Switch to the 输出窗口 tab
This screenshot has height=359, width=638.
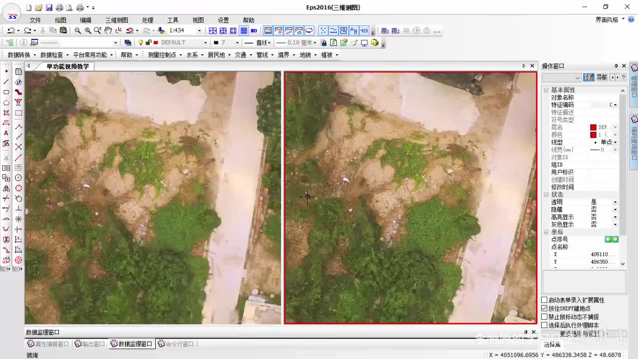point(90,344)
